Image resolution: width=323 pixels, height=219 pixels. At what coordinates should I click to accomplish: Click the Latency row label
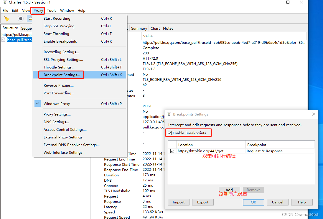click(x=110, y=207)
